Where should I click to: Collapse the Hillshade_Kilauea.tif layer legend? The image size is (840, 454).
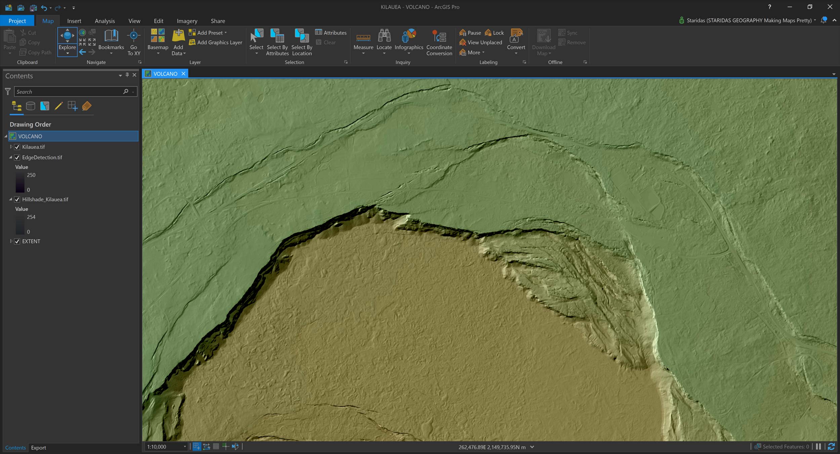click(x=11, y=199)
